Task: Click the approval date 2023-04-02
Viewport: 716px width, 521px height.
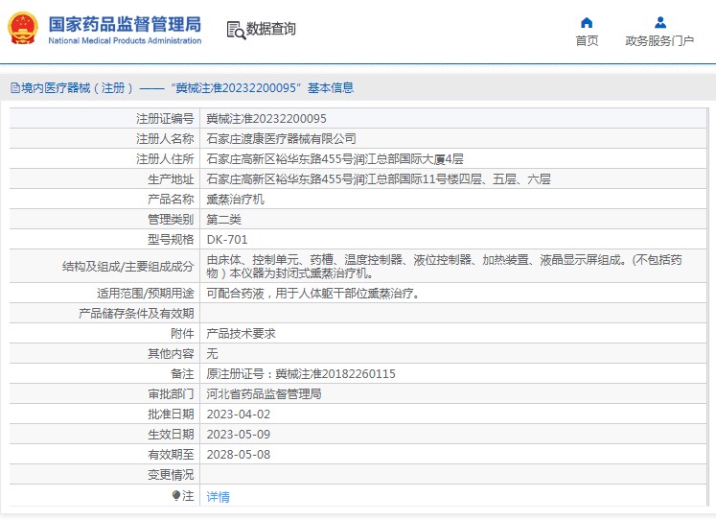Action: 239,414
